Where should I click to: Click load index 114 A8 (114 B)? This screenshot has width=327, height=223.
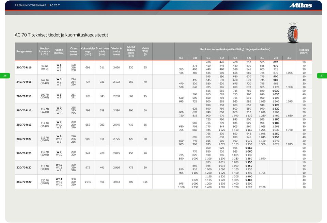[45, 125]
